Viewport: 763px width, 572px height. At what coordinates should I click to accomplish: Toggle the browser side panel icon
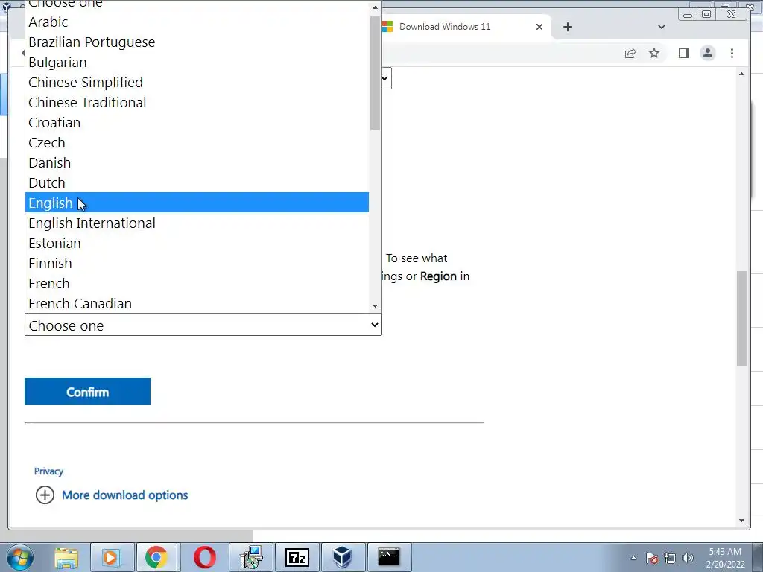(x=684, y=53)
